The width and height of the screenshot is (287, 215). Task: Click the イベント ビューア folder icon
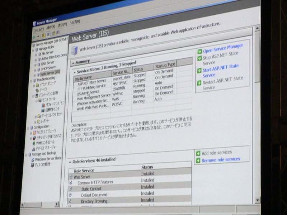tap(37, 85)
